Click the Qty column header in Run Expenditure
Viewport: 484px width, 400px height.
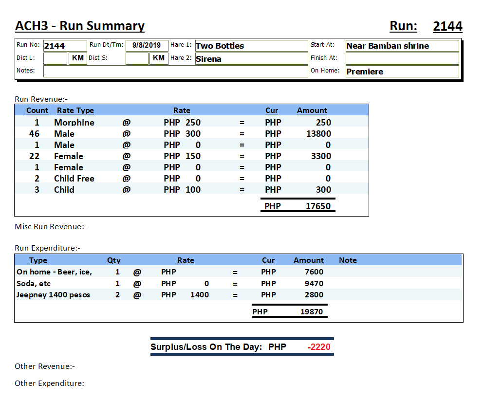tap(113, 260)
